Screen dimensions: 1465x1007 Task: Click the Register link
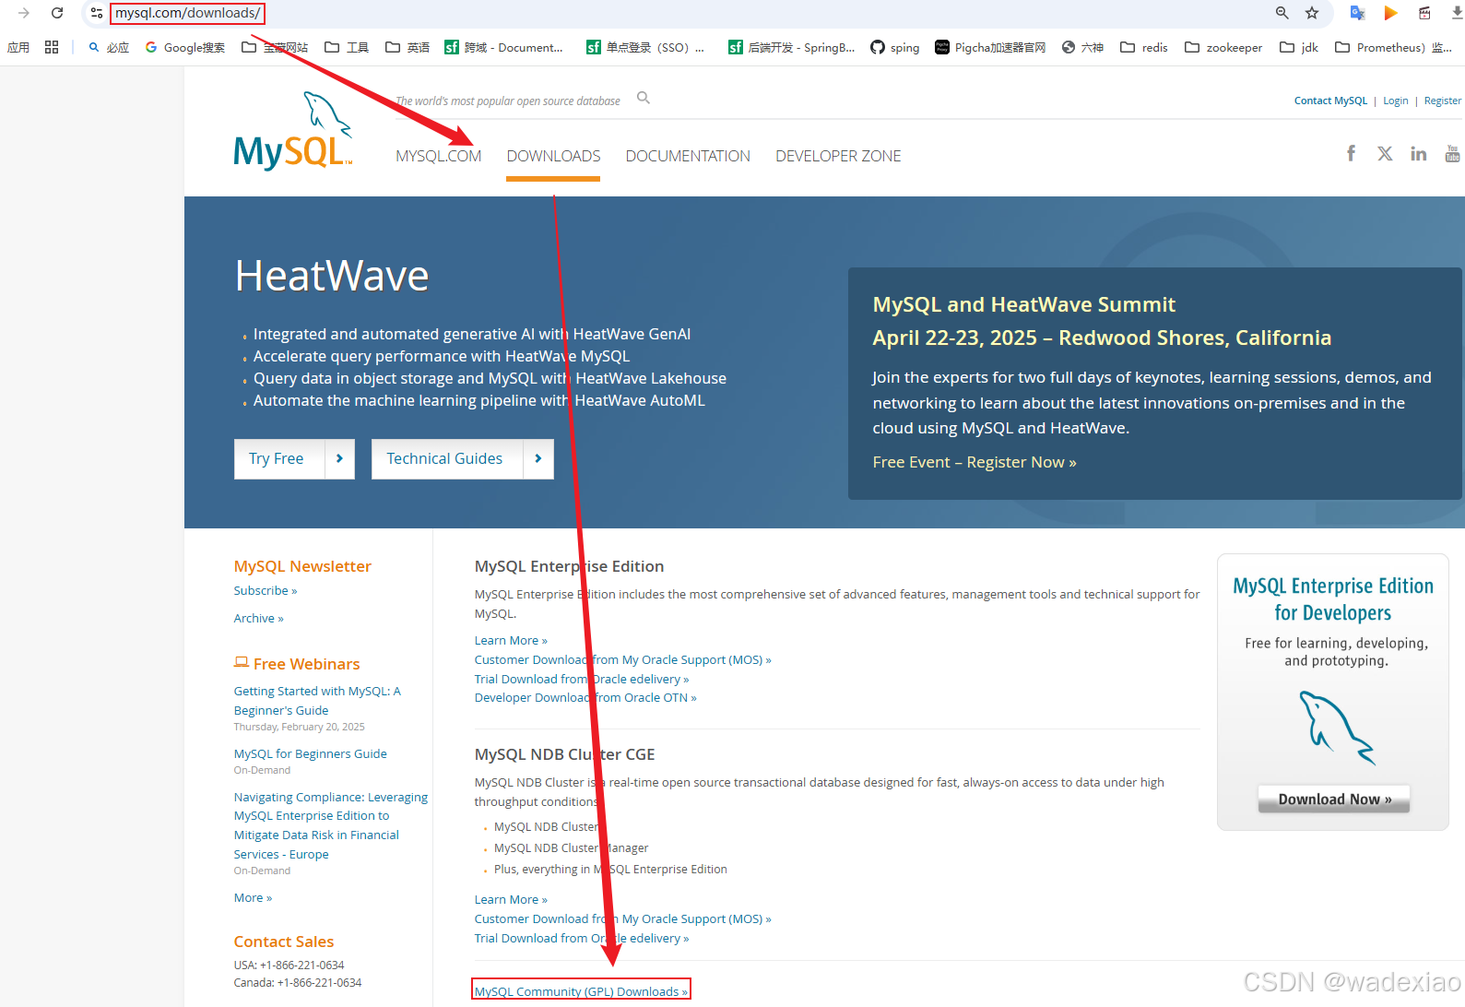pos(1442,101)
